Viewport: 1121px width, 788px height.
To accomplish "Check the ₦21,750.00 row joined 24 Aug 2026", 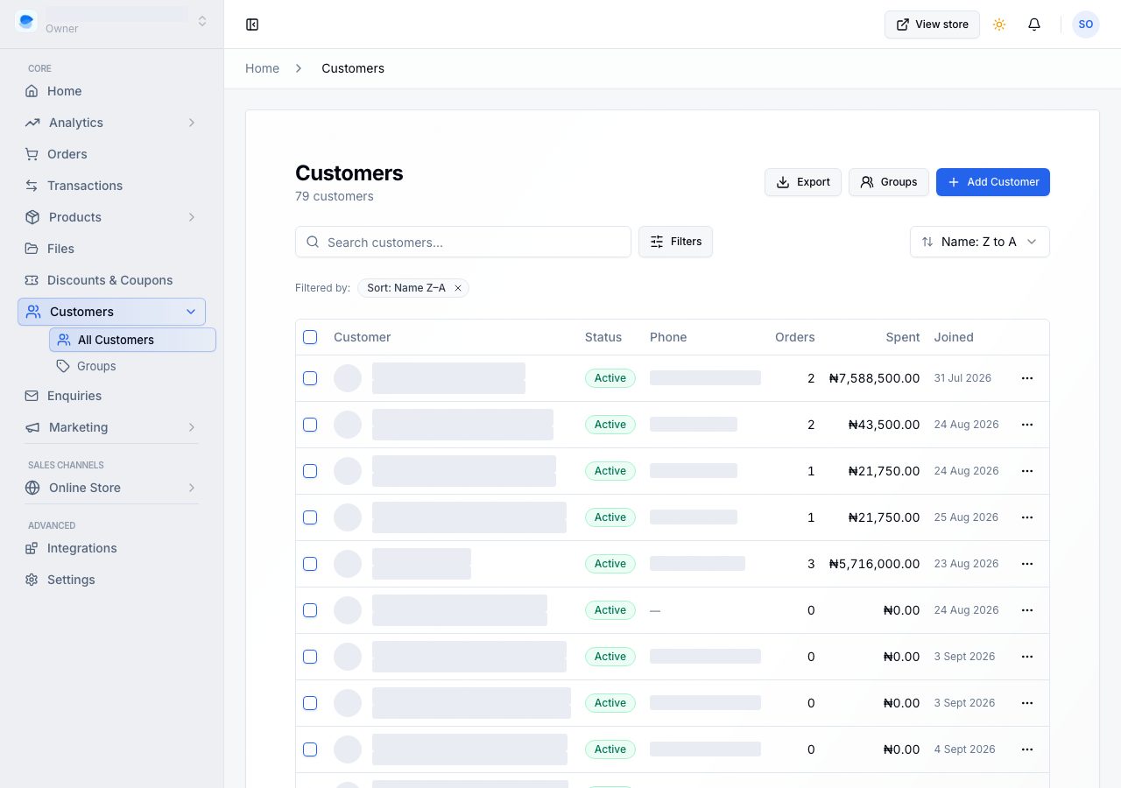I will point(310,471).
